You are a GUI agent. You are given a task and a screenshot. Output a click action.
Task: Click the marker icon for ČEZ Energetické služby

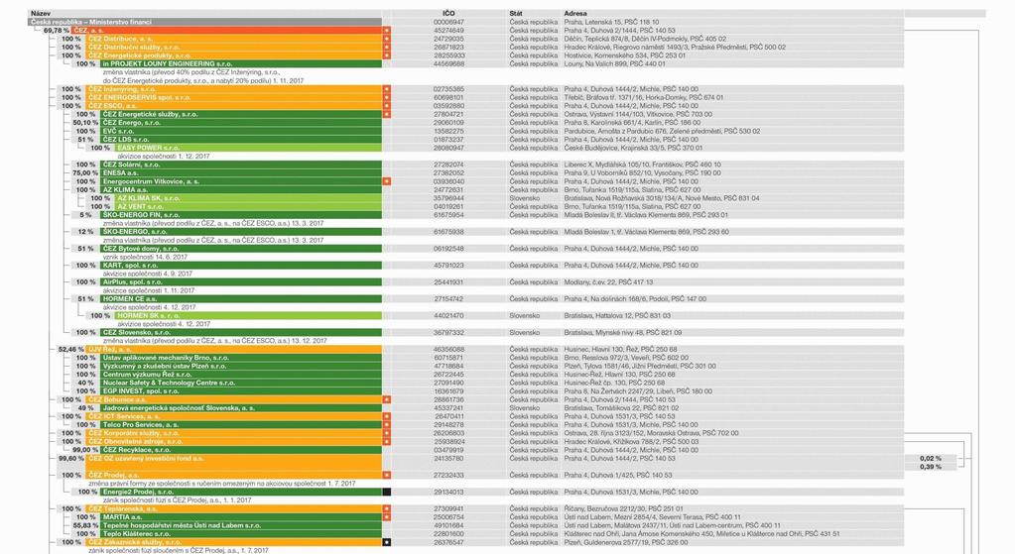386,114
